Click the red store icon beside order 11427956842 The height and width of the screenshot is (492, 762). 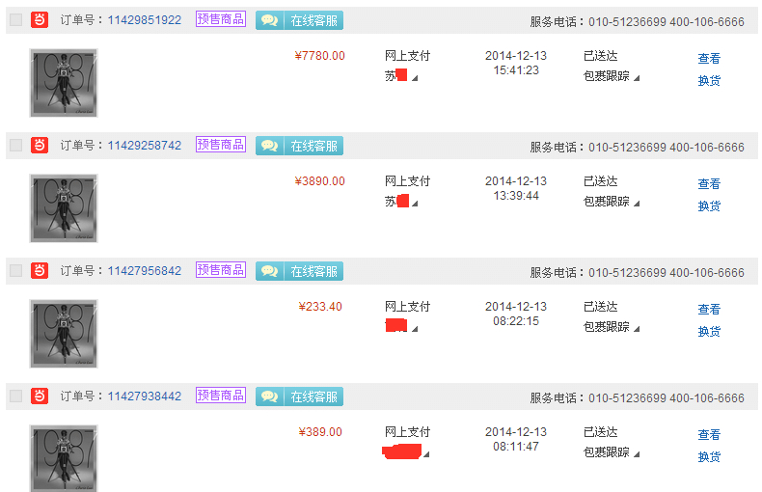pos(40,270)
